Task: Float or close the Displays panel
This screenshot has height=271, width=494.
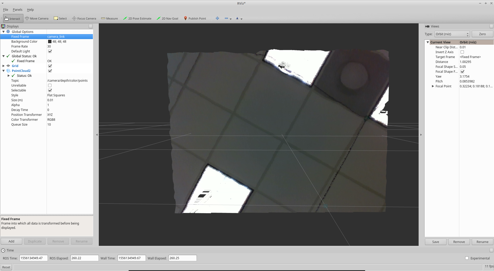Action: click(x=91, y=26)
